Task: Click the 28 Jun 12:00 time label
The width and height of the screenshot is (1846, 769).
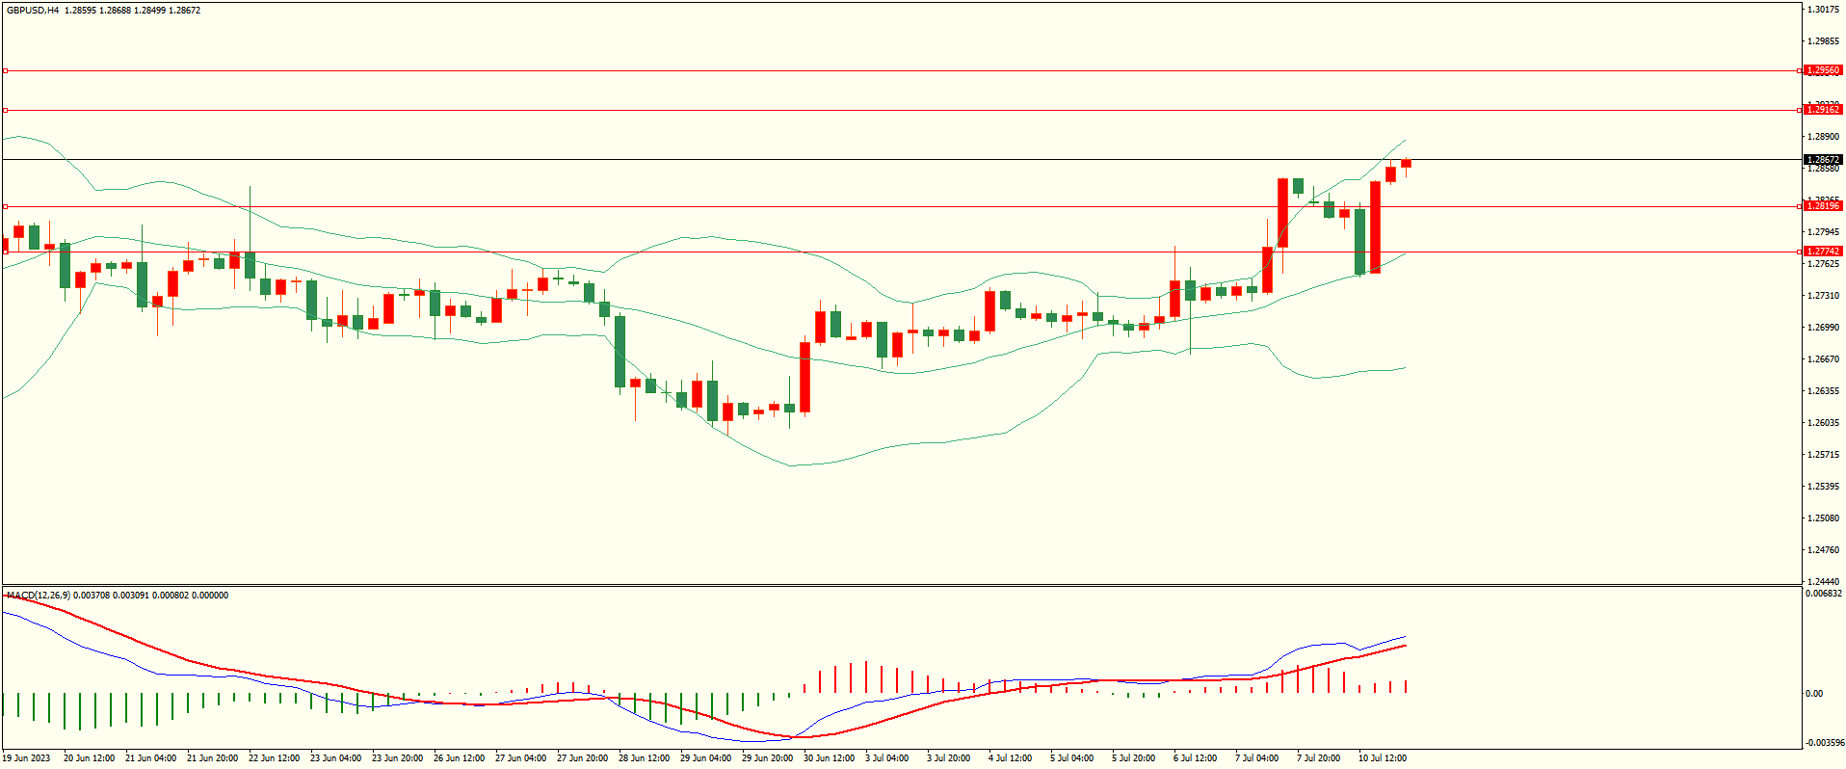Action: click(x=644, y=758)
